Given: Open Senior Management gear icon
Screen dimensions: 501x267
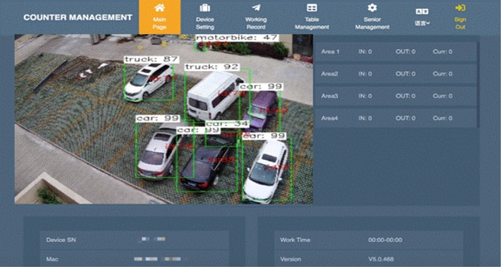Looking at the screenshot, I should coord(372,8).
